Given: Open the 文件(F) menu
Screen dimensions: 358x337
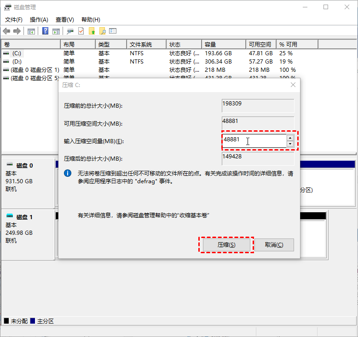Looking at the screenshot, I should click(x=14, y=20).
